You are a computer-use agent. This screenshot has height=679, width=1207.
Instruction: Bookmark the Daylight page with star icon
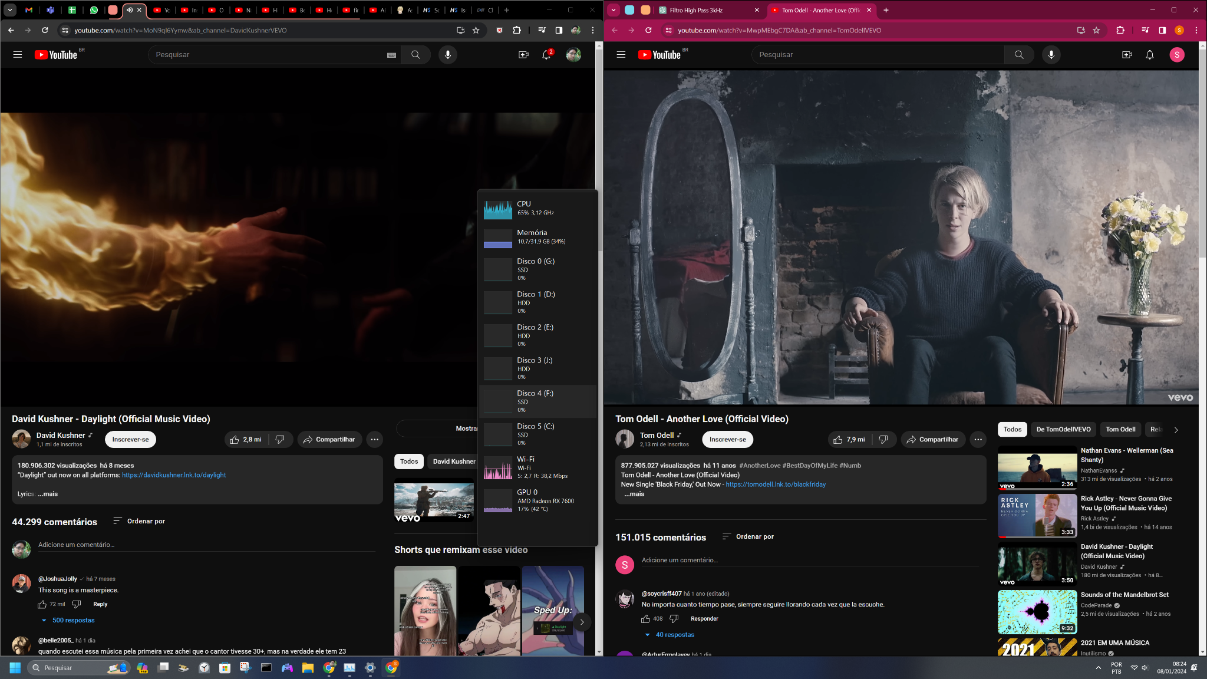coord(476,31)
